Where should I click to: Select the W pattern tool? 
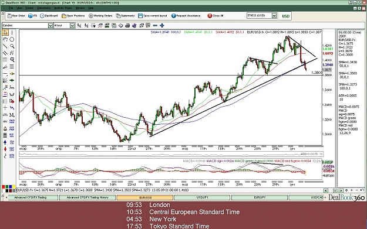(x=12, y=94)
